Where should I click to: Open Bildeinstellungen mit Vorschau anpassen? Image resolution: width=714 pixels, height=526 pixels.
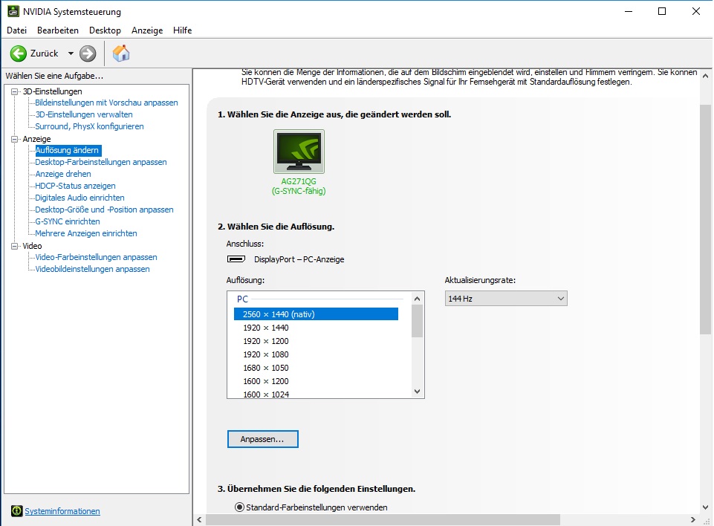pyautogui.click(x=106, y=103)
